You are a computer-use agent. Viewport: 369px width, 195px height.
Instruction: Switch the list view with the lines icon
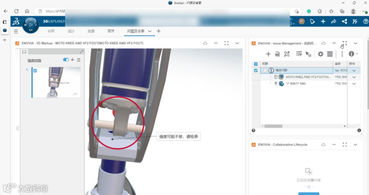(x=330, y=54)
